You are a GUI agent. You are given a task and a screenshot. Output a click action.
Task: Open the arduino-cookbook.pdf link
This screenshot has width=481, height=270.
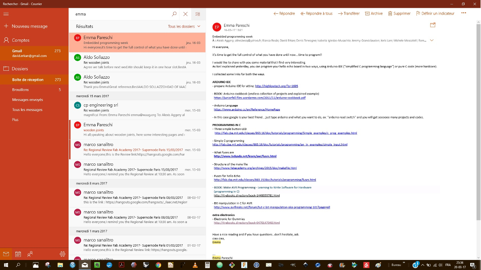point(260,98)
